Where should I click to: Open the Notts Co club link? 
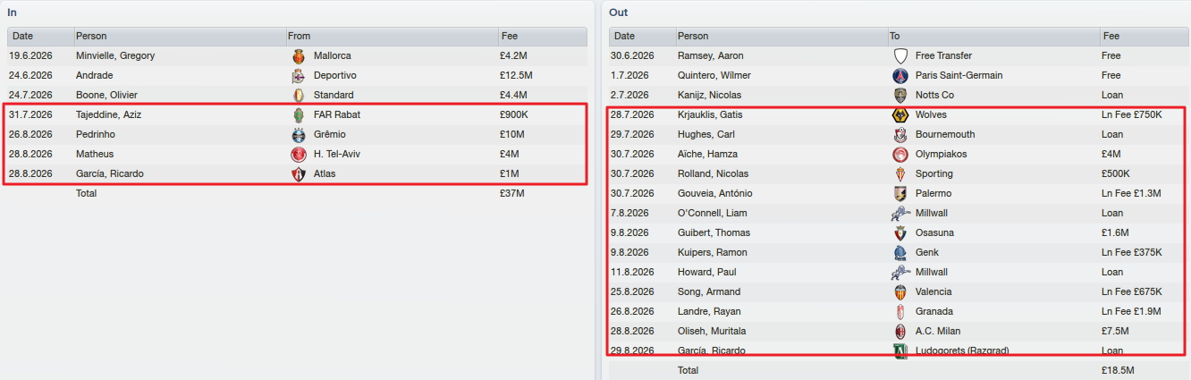click(934, 95)
